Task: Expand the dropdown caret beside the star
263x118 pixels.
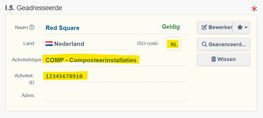Action: [x=246, y=27]
